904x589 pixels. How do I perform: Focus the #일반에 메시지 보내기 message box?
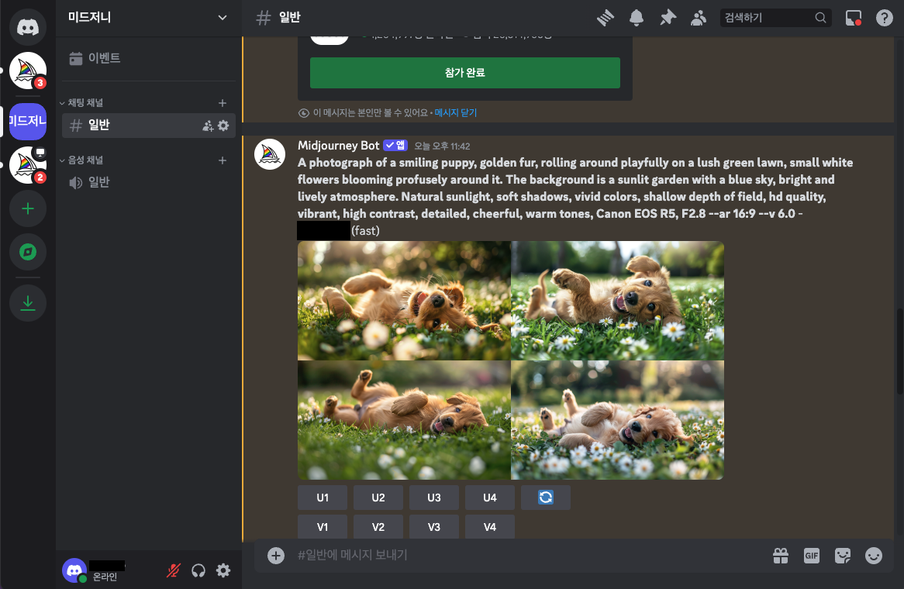tap(527, 555)
